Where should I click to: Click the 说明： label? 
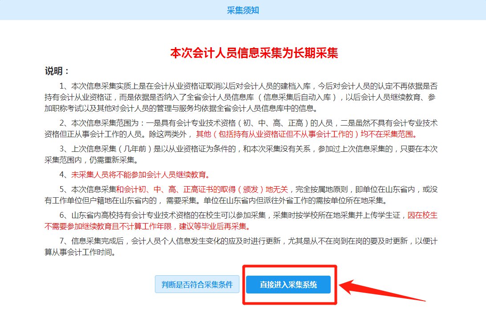[x=57, y=71]
